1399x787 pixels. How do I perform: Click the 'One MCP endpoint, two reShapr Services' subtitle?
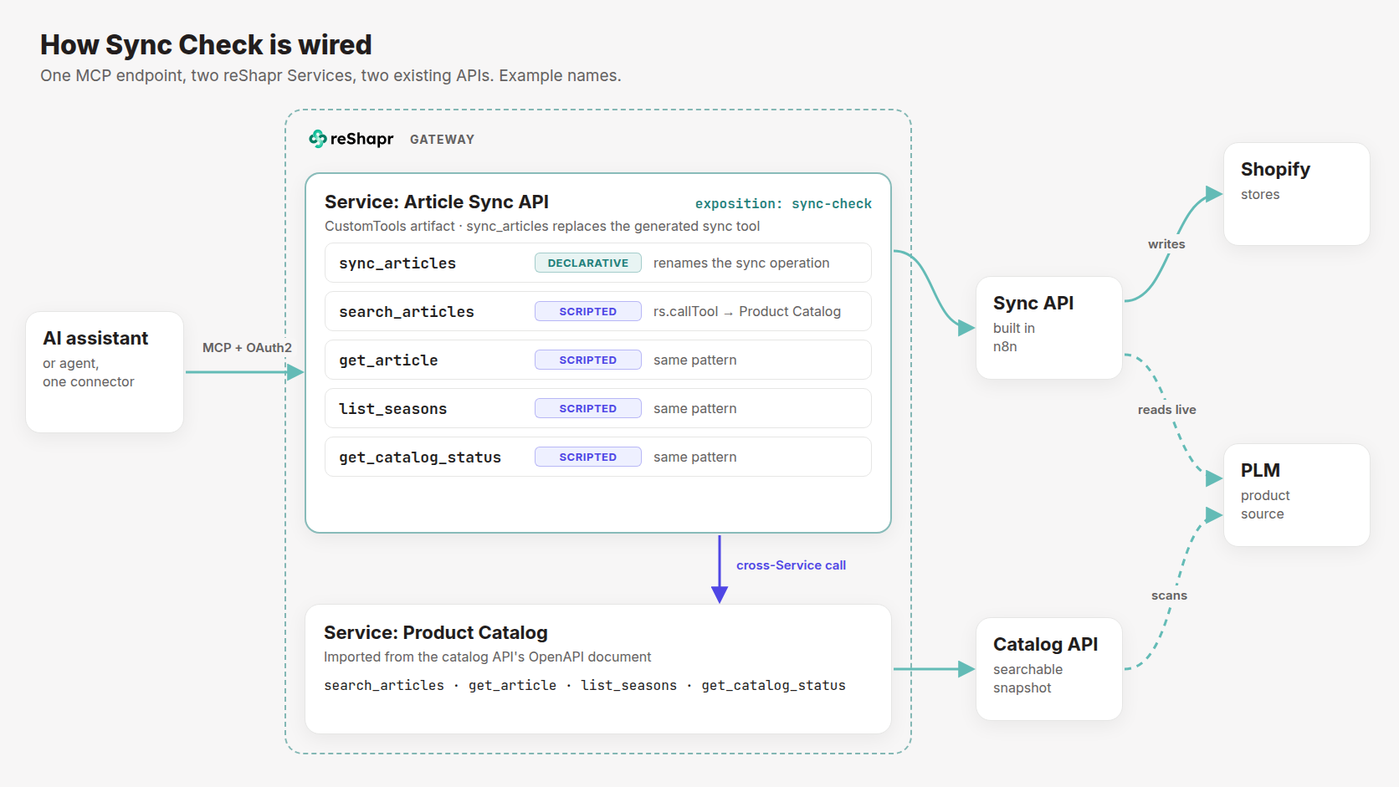pyautogui.click(x=331, y=75)
